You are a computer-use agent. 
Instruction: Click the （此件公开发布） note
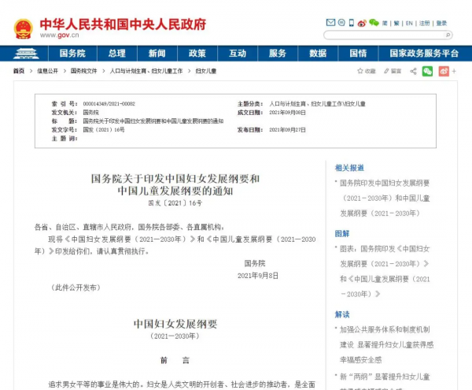(x=76, y=288)
